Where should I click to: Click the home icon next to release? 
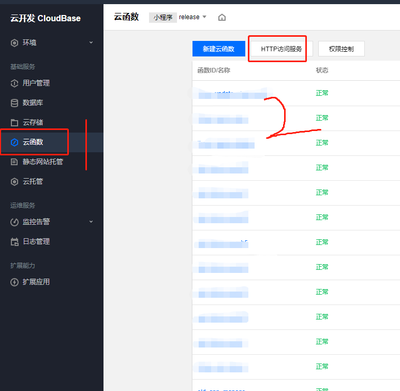tap(222, 18)
